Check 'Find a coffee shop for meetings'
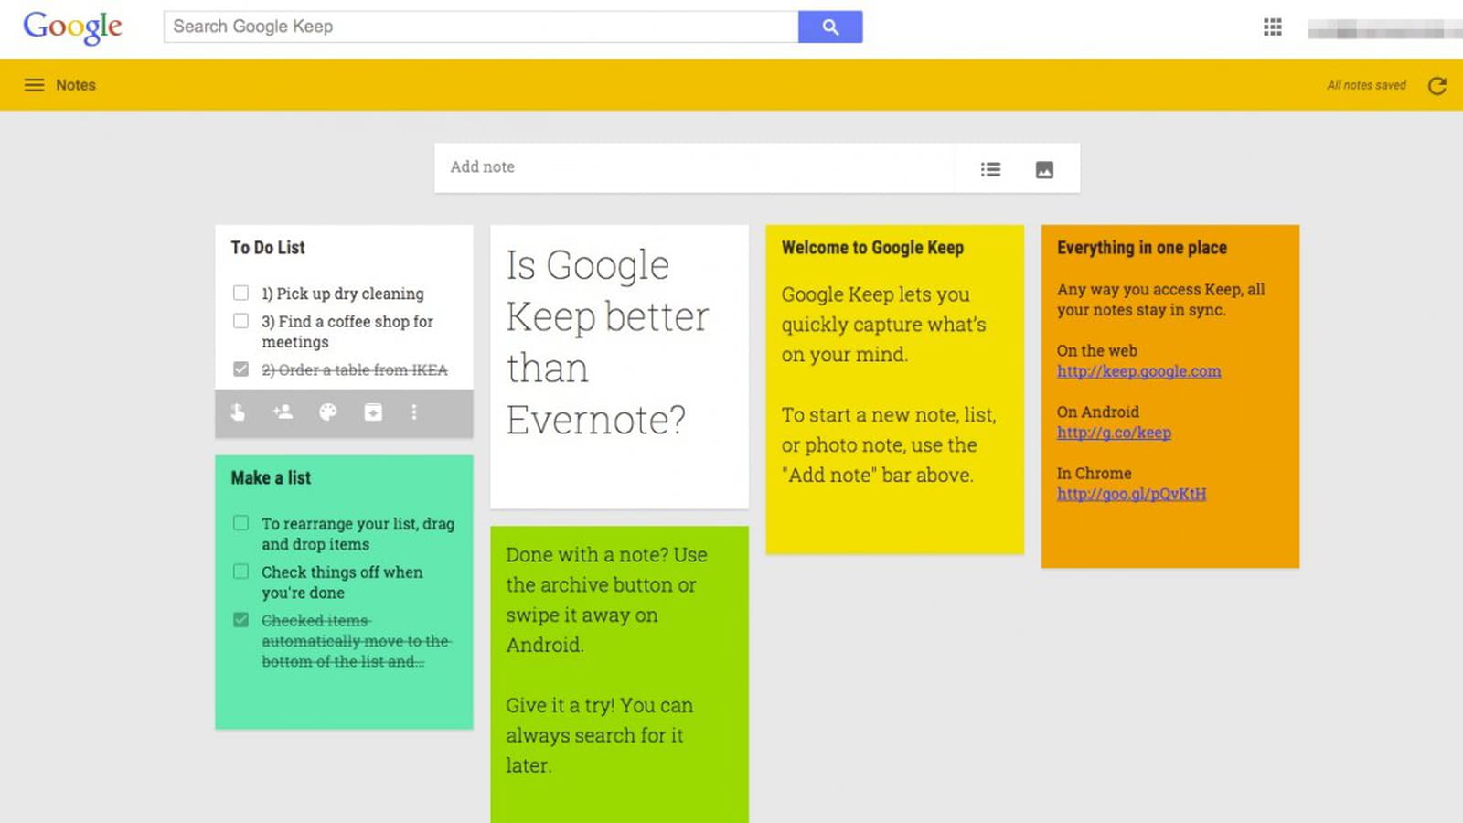The width and height of the screenshot is (1463, 823). click(x=240, y=321)
